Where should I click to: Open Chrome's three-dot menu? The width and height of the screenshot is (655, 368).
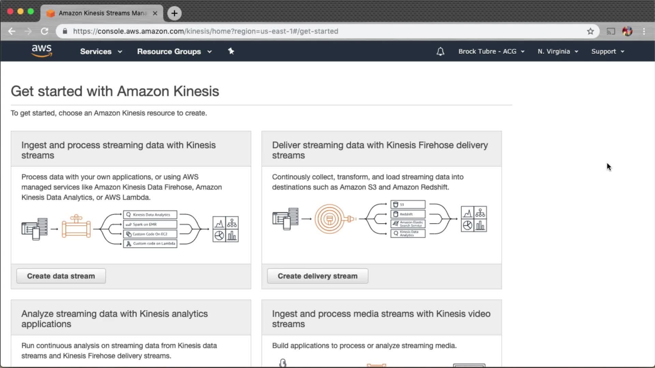(644, 31)
